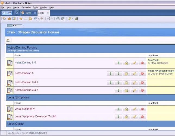Screen dimensions: 175x136
Task: Delete the Notes/Domino 8 forum
Action: [x=142, y=73]
